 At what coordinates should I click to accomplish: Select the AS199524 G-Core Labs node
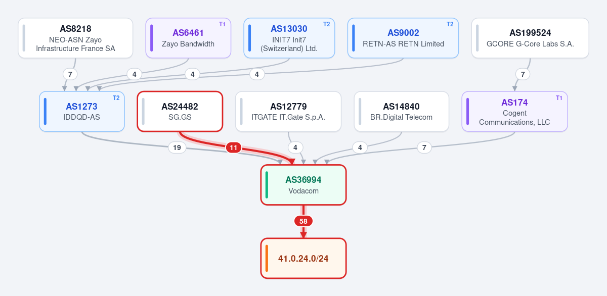530,38
